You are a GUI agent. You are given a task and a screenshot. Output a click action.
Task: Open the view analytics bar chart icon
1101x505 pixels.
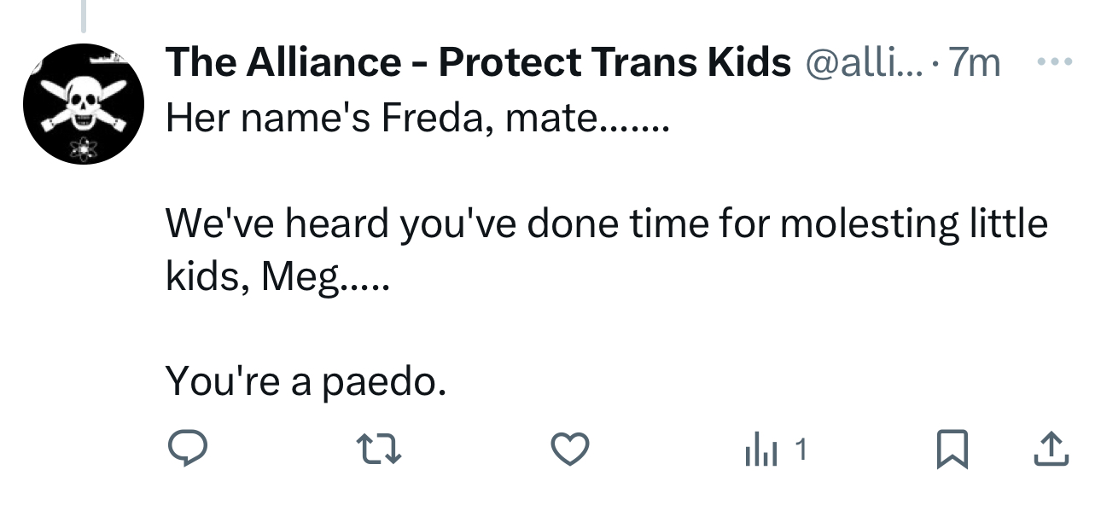(x=759, y=450)
